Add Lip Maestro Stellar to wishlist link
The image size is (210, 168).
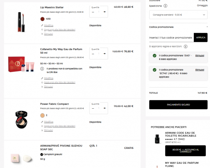59,30
